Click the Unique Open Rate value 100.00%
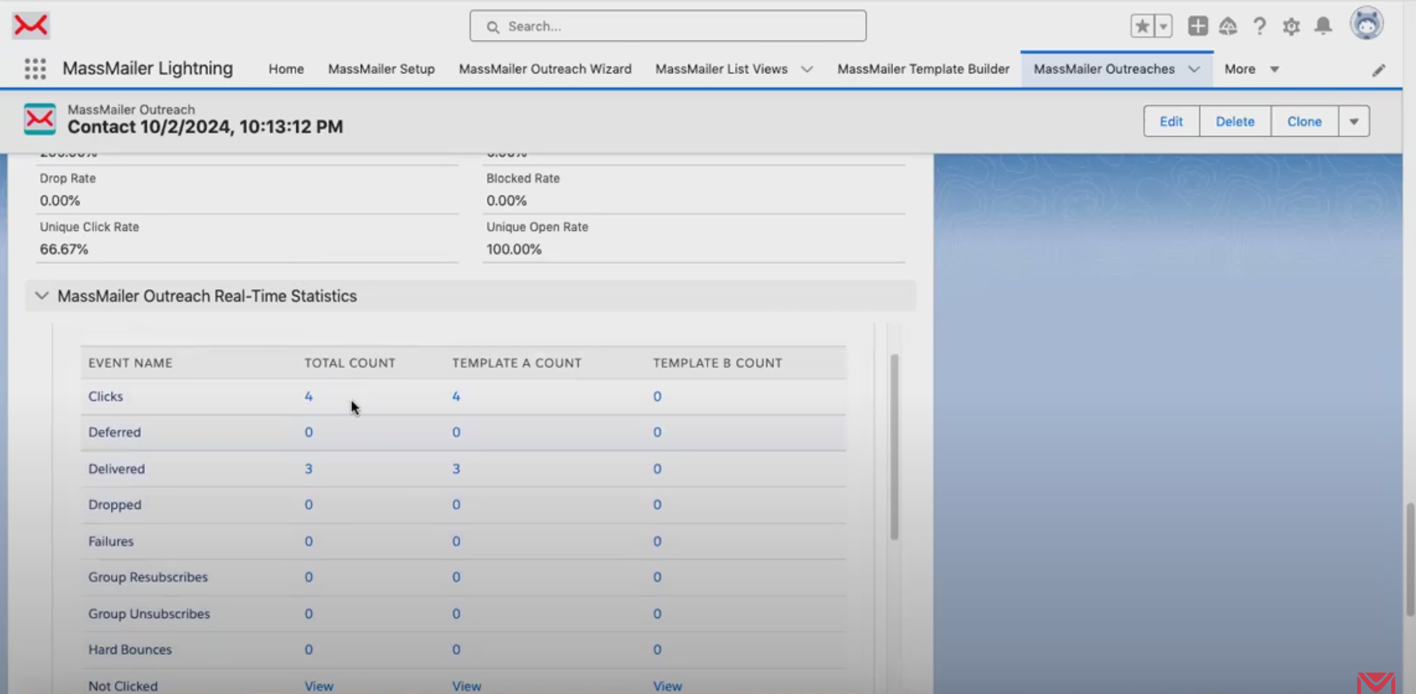Image resolution: width=1416 pixels, height=694 pixels. click(514, 249)
